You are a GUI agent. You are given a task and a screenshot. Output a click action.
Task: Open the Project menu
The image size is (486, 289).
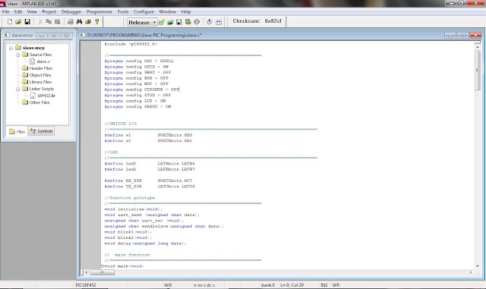point(49,12)
